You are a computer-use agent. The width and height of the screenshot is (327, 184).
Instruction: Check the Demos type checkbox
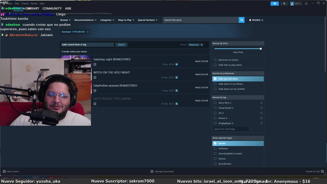[215, 159]
